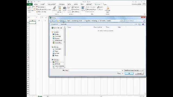This screenshot has width=173, height=97.
Task: Open Macro Security settings
Action: point(41,12)
